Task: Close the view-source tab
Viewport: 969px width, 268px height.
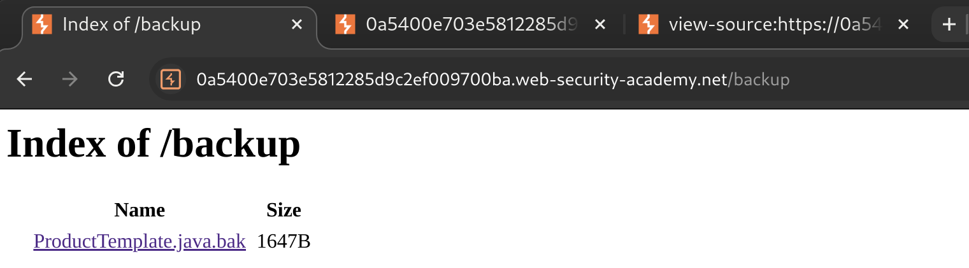Action: click(x=902, y=25)
